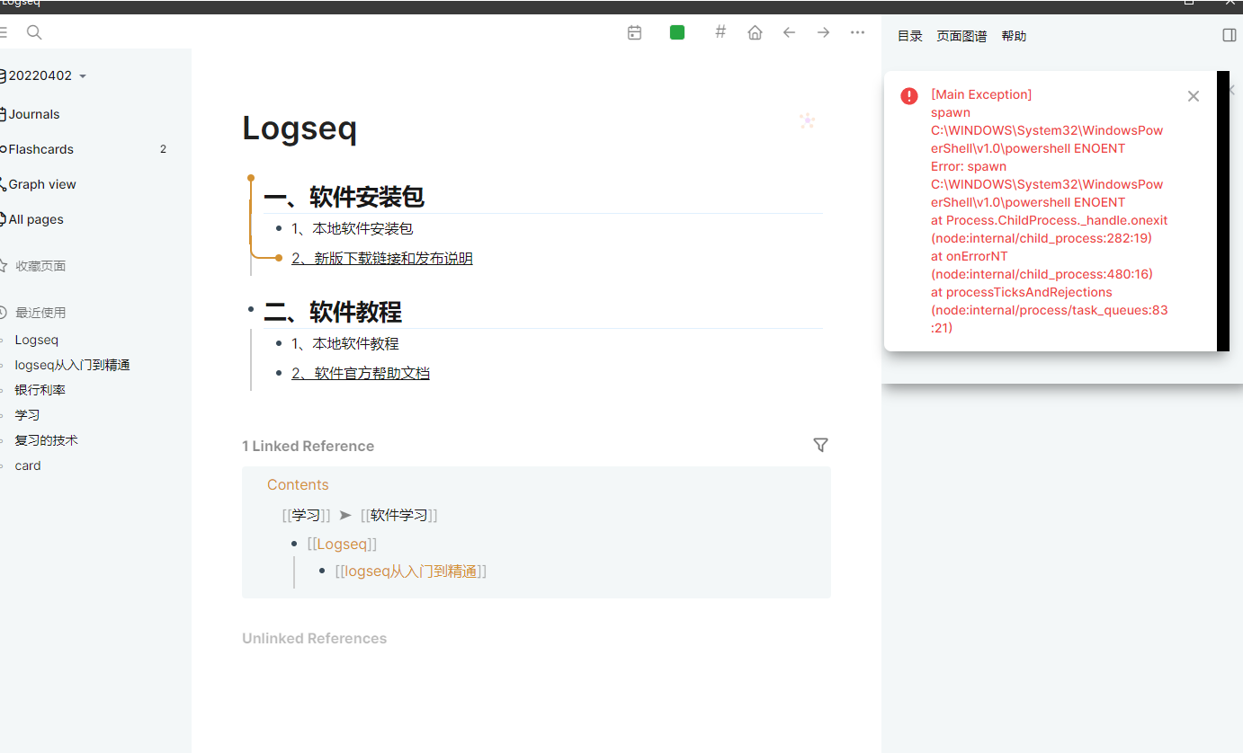This screenshot has width=1243, height=753.
Task: Open link 2、新版下载链接和发布说明
Action: [x=382, y=259]
